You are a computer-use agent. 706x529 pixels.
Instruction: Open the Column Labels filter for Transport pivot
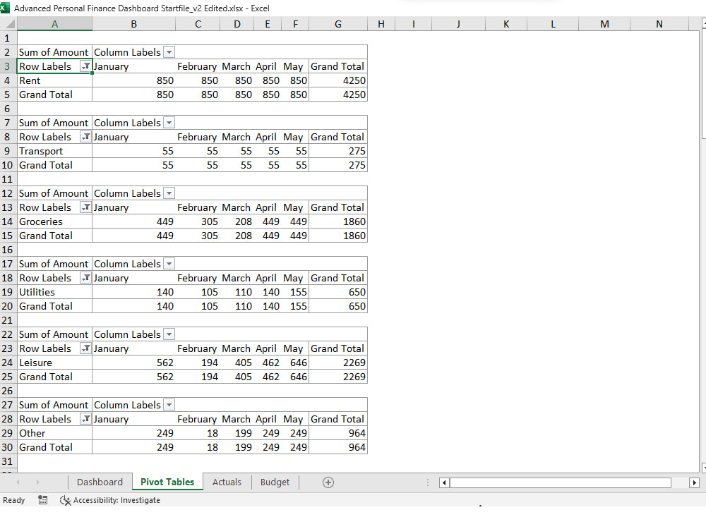click(x=168, y=122)
